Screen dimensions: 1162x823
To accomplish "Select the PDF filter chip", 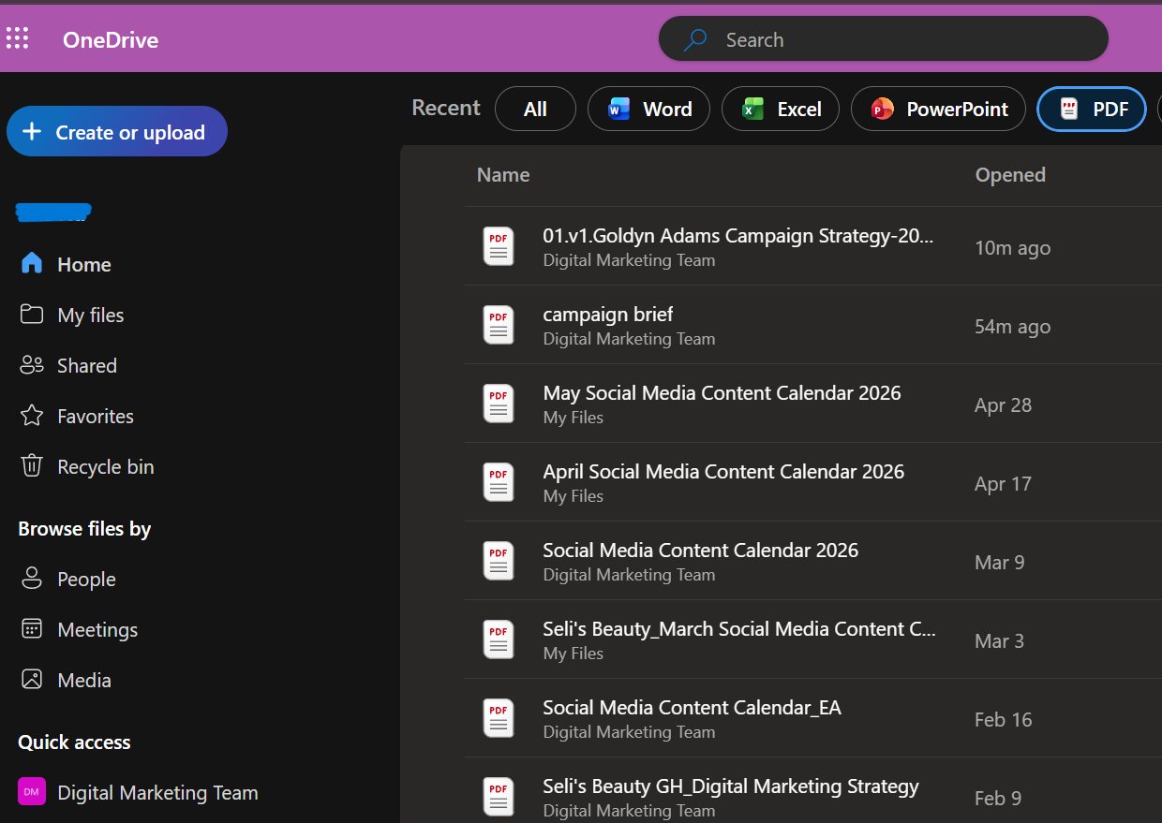I will (1092, 109).
